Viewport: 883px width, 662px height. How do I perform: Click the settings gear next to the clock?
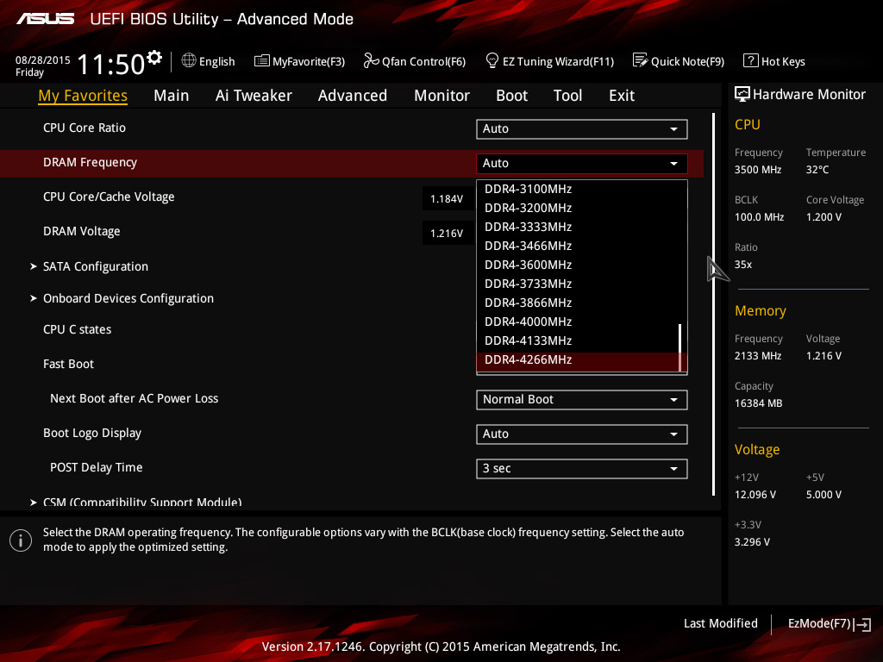153,58
